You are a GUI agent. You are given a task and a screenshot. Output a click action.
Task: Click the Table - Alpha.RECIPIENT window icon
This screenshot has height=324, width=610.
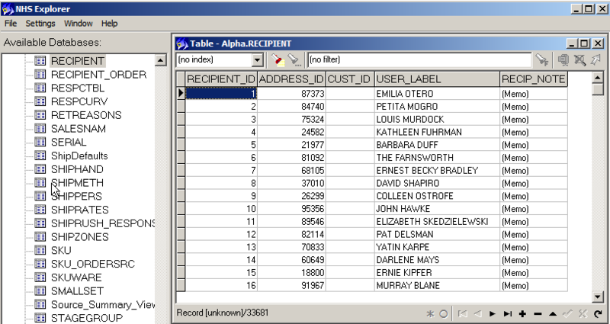(181, 43)
